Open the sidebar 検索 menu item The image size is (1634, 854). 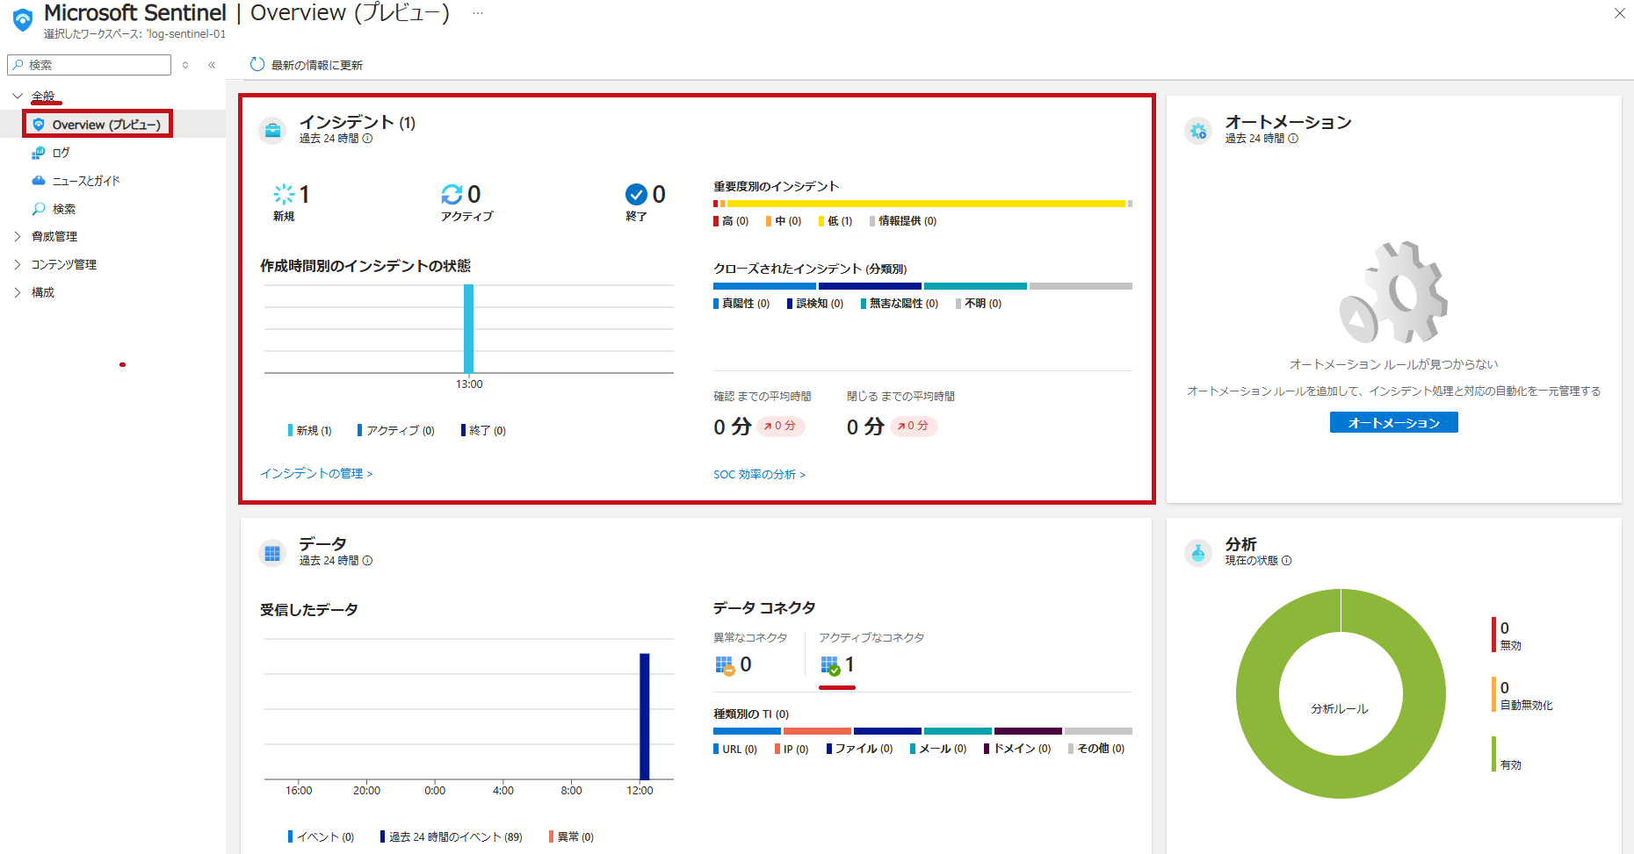point(64,209)
